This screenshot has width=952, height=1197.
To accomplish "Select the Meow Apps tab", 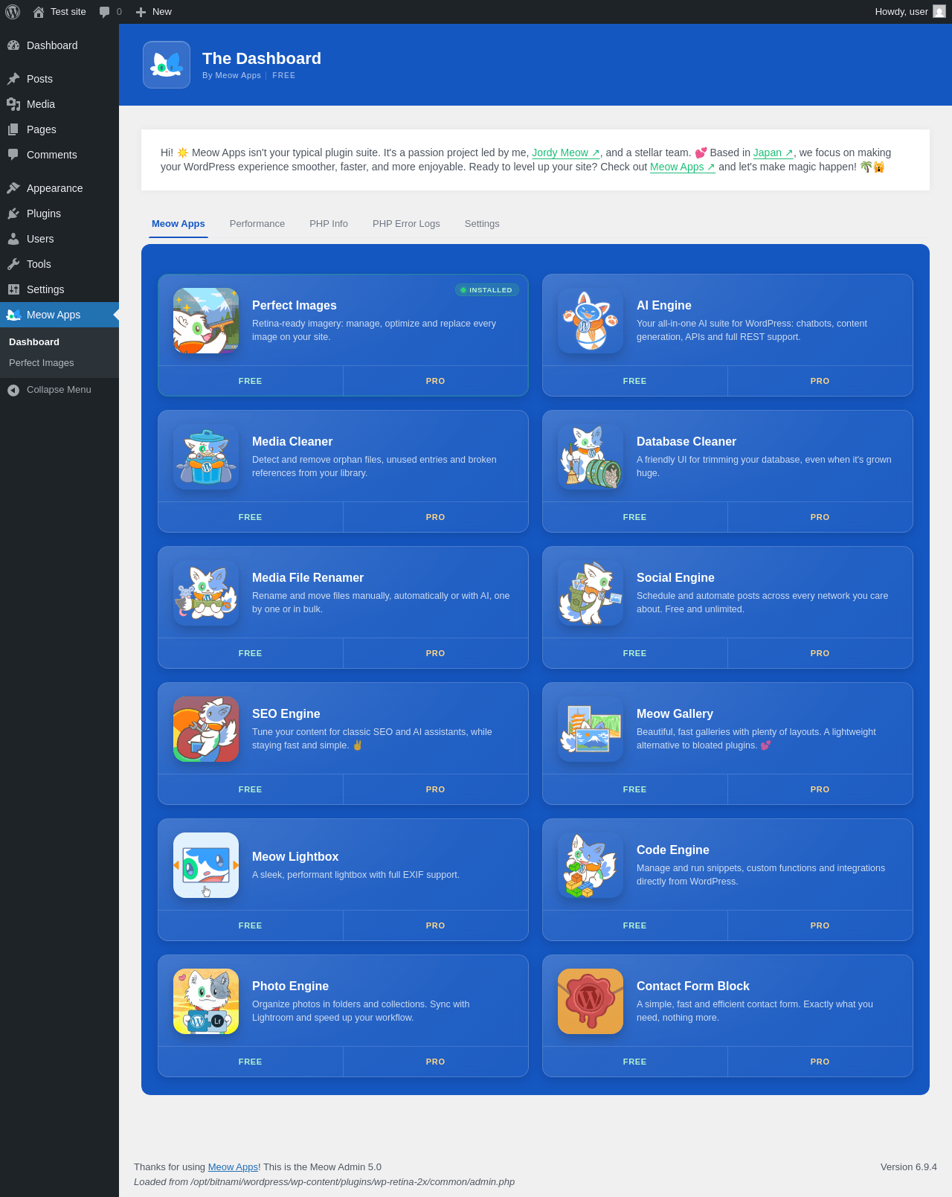I will [178, 224].
